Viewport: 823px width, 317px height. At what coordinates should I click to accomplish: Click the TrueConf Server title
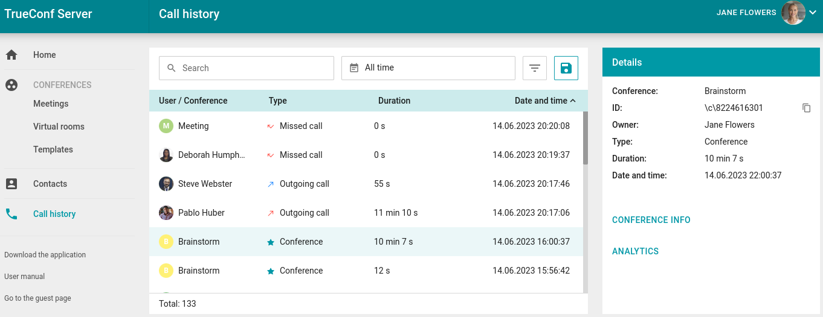[48, 14]
